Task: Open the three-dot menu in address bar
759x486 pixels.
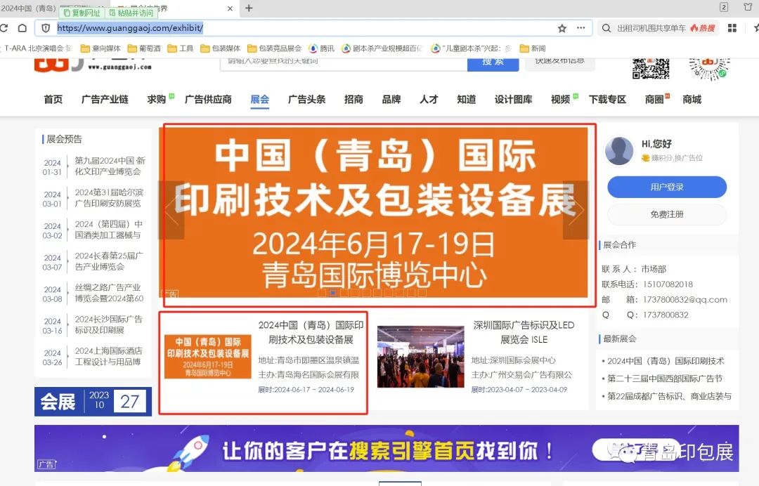Action: click(580, 28)
